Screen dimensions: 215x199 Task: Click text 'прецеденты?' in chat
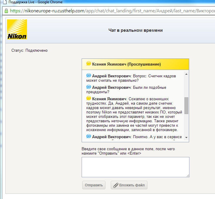[x=98, y=92]
